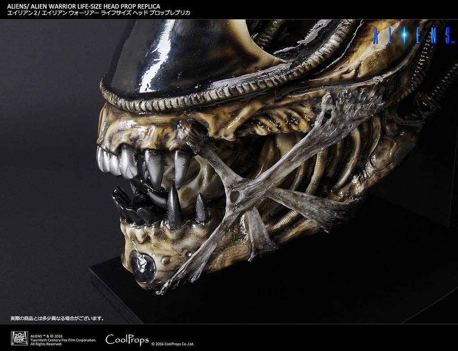Click the letter N in the ALIENS logo
Viewport: 458px width, 351px height.
(x=435, y=36)
